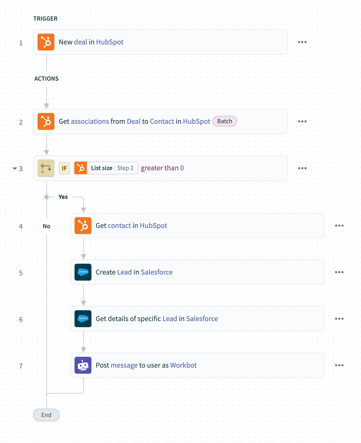This screenshot has height=443, width=361.
Task: Click the End node
Action: pyautogui.click(x=46, y=415)
